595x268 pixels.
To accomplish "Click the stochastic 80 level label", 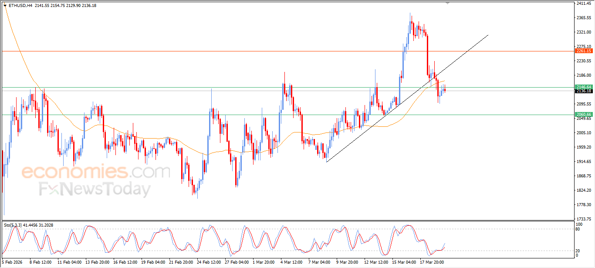I will [x=578, y=229].
